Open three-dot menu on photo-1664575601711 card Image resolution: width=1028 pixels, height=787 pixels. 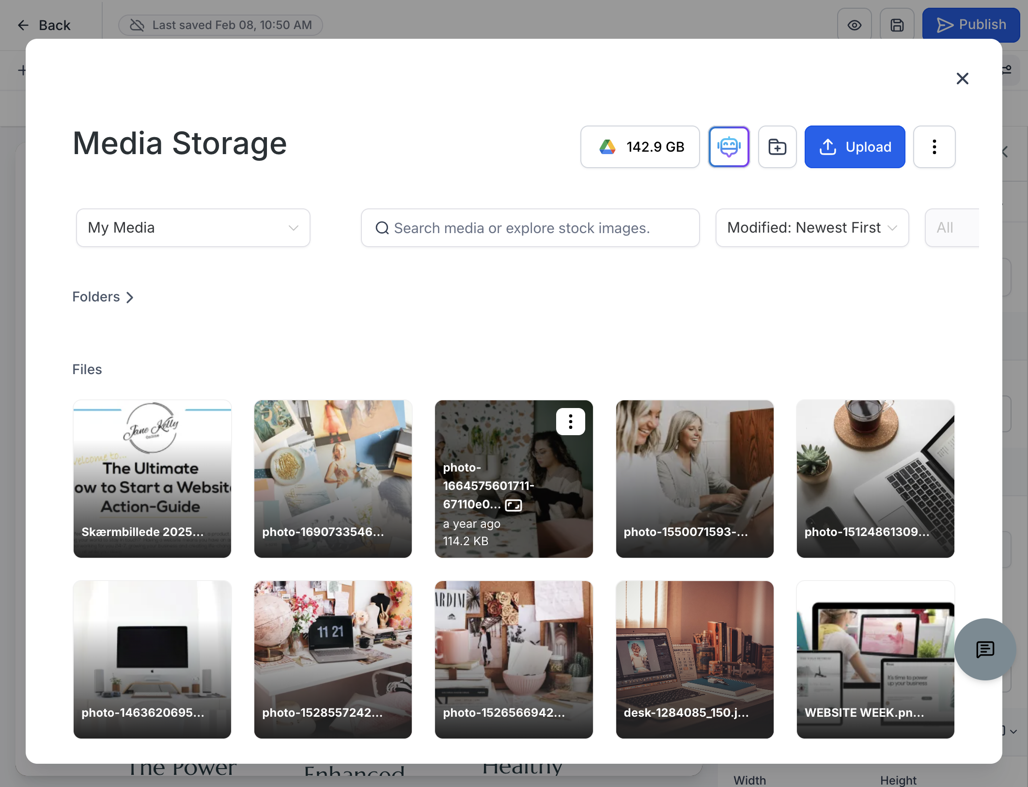point(570,422)
